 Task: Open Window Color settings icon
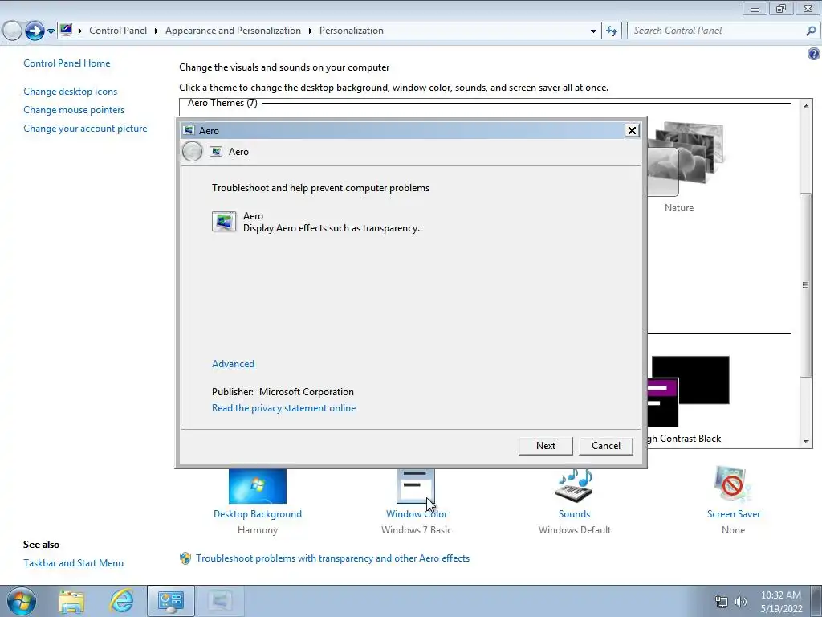click(x=416, y=486)
